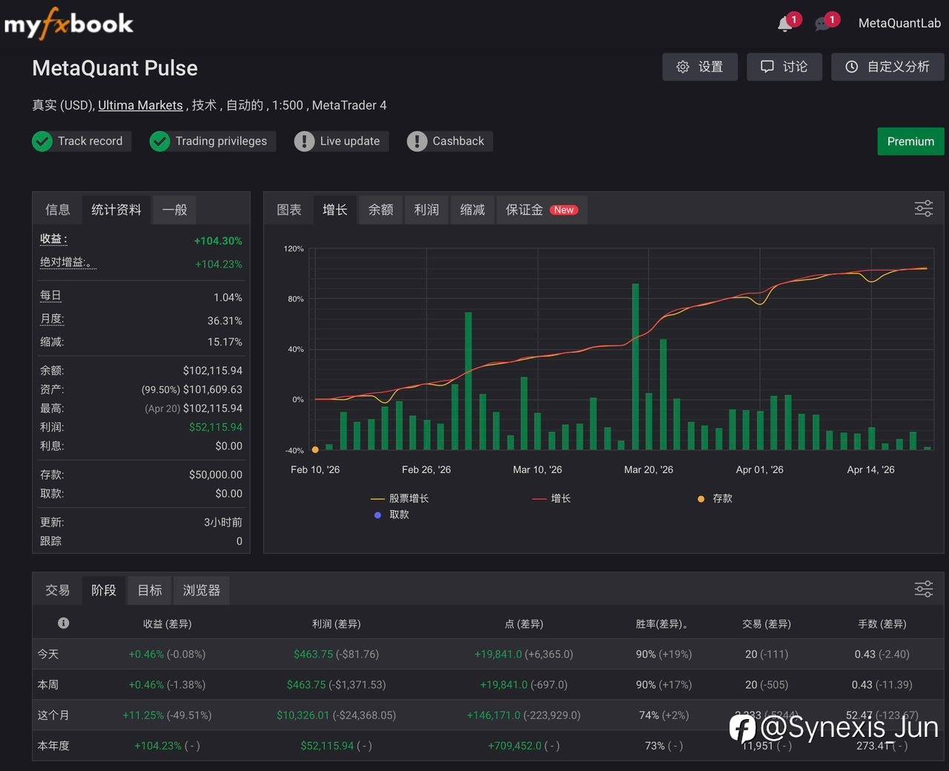Open the 自定义分析 custom analysis menu
This screenshot has width=949, height=771.
coord(887,67)
